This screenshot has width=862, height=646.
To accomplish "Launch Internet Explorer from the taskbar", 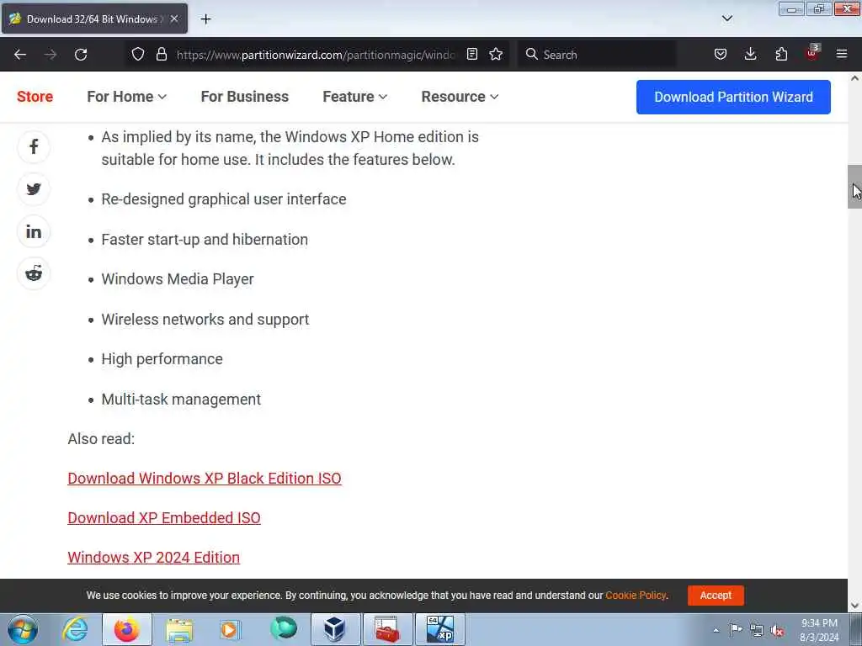I will (x=75, y=629).
